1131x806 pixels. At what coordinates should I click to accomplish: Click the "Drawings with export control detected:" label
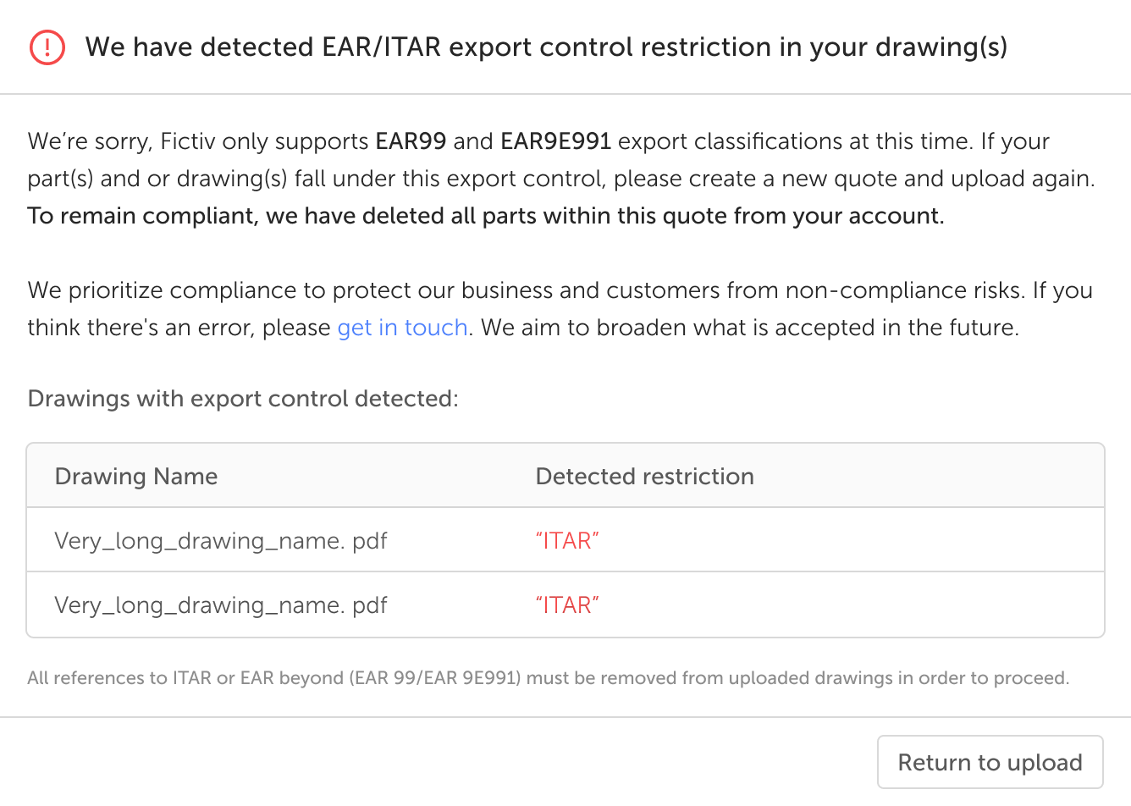[x=243, y=399]
